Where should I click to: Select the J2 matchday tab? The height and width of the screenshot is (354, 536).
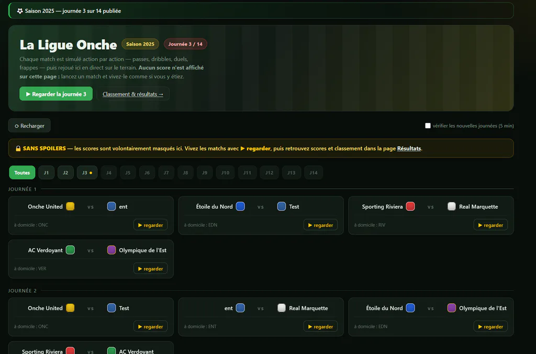65,173
